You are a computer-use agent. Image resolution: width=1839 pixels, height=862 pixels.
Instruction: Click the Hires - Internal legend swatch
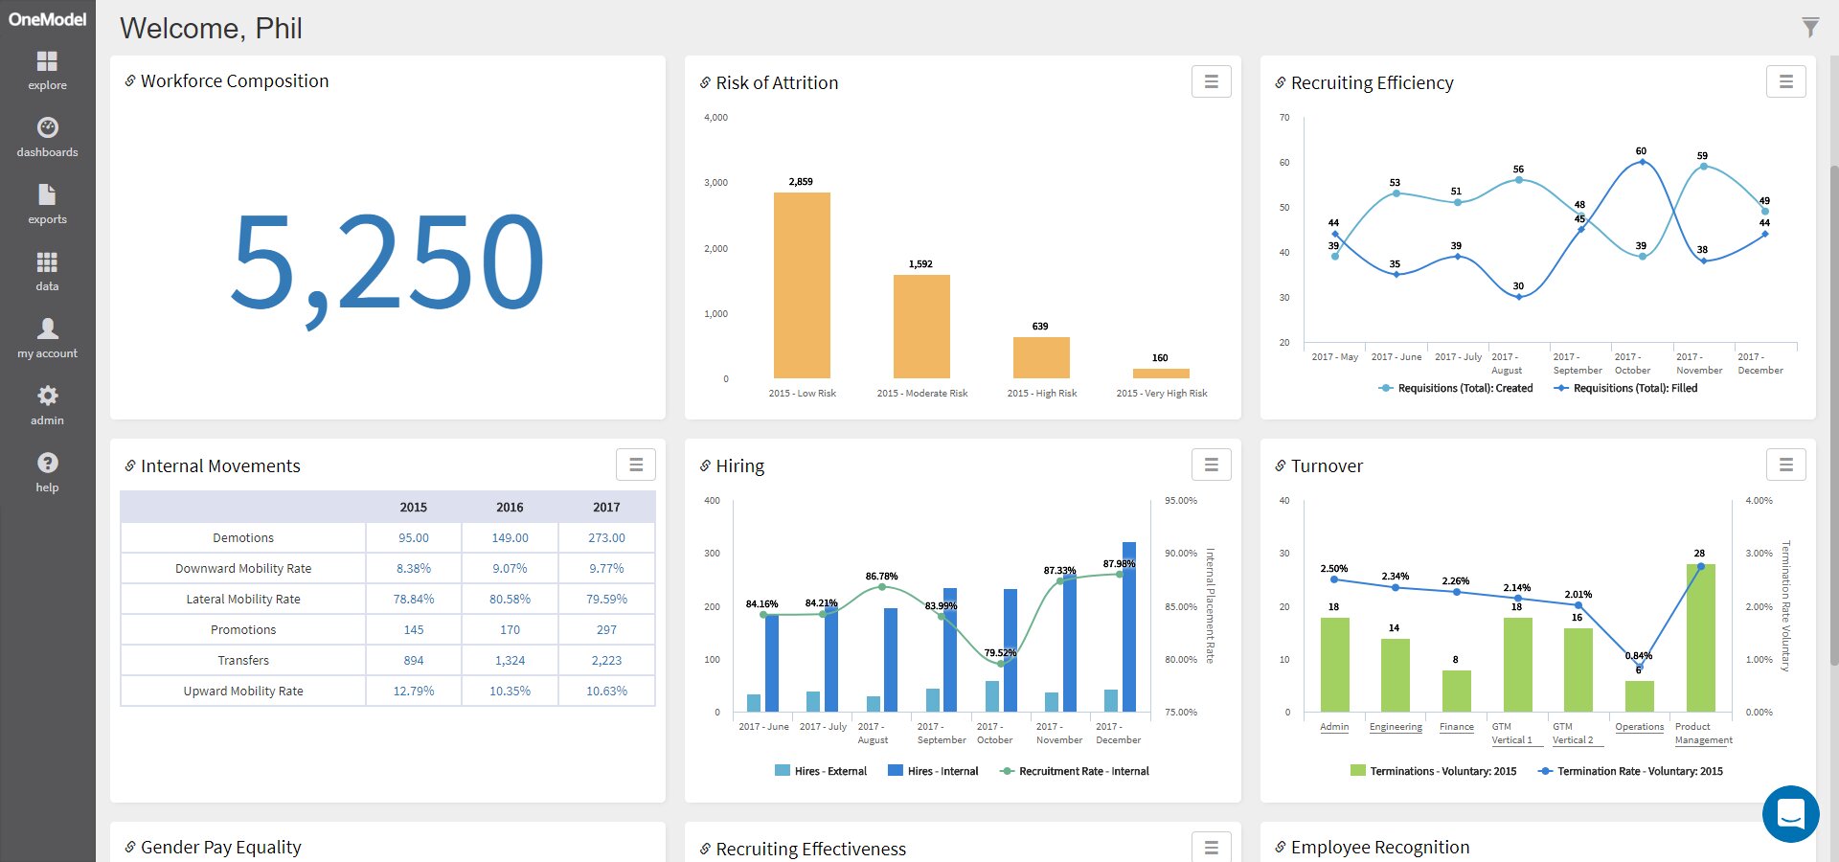[x=896, y=771]
